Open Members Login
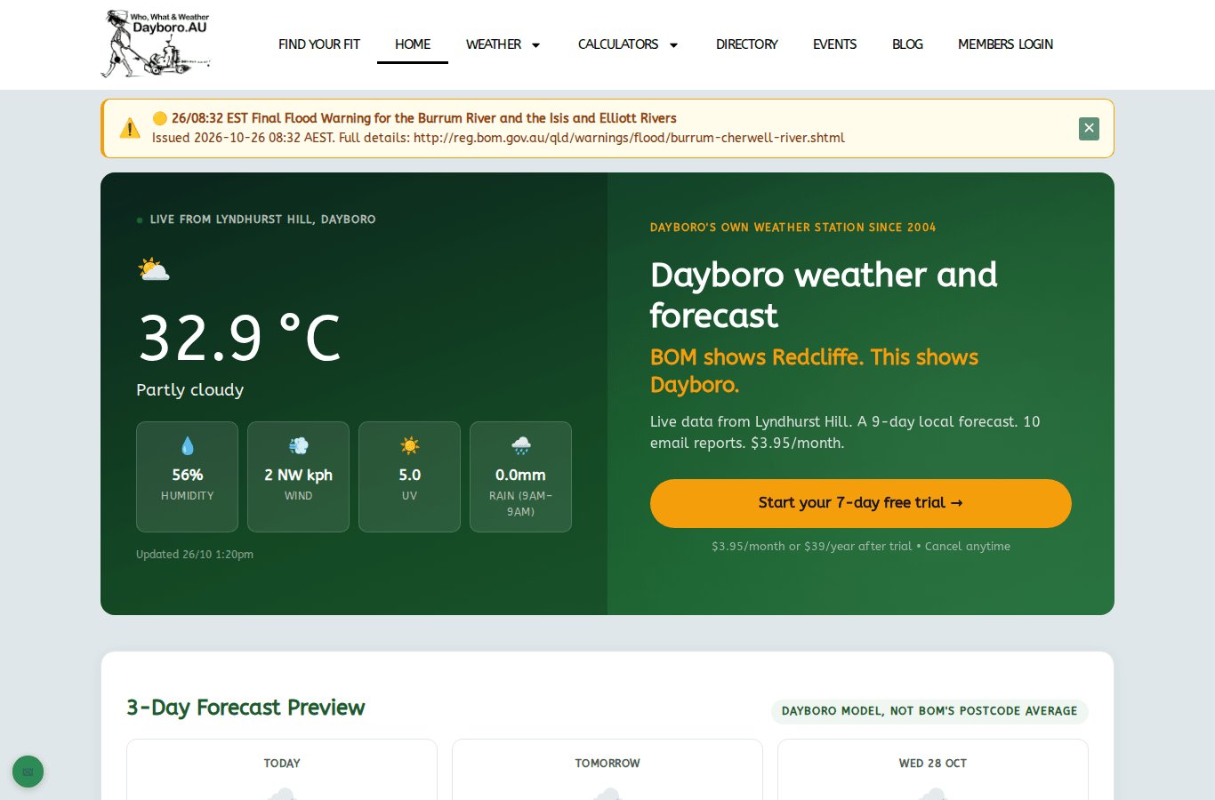The width and height of the screenshot is (1215, 800). 1006,44
